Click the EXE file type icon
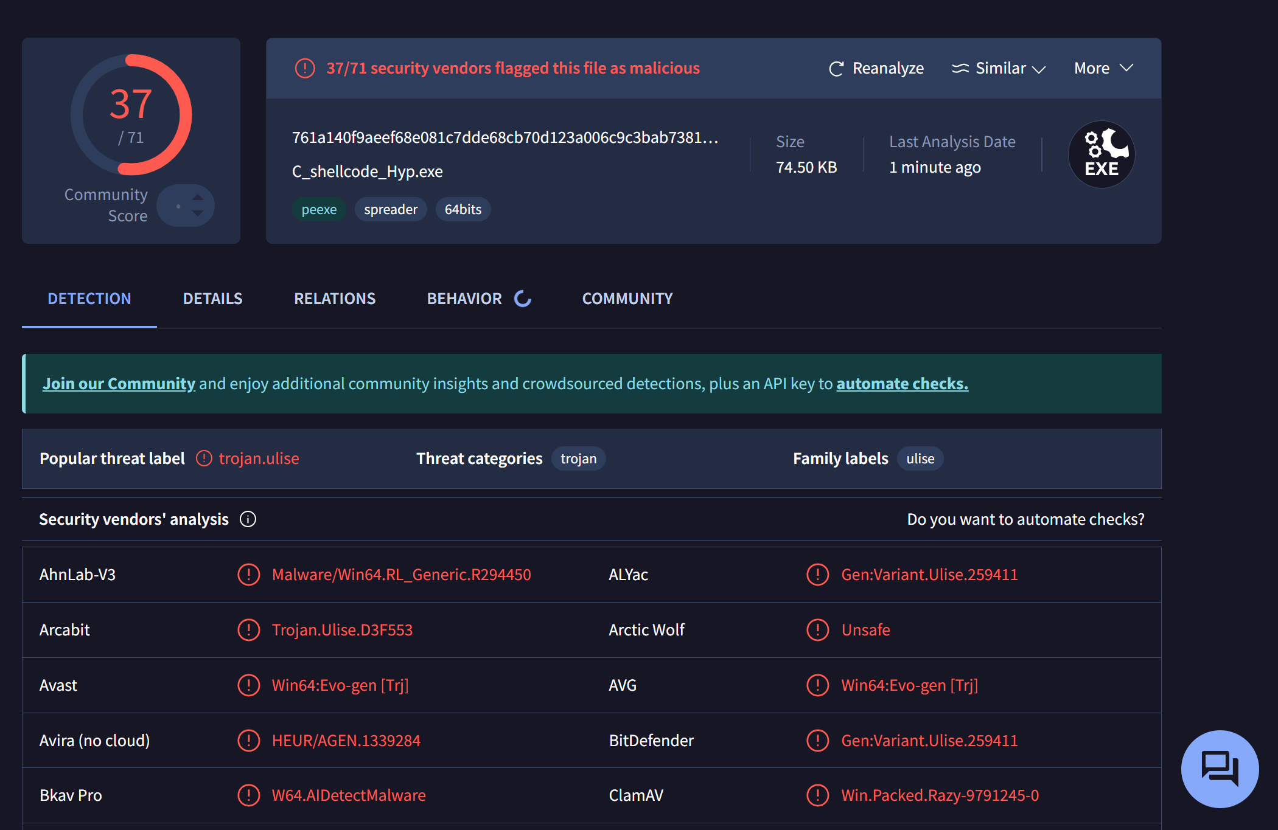Image resolution: width=1278 pixels, height=830 pixels. coord(1102,154)
